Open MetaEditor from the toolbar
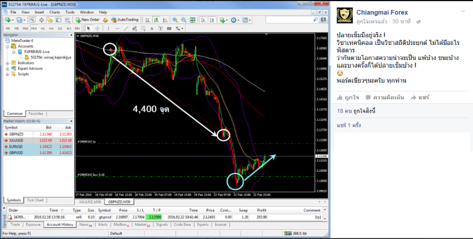 coord(105,20)
